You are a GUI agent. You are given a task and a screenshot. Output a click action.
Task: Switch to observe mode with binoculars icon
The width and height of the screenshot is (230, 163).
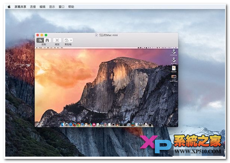coord(47,40)
